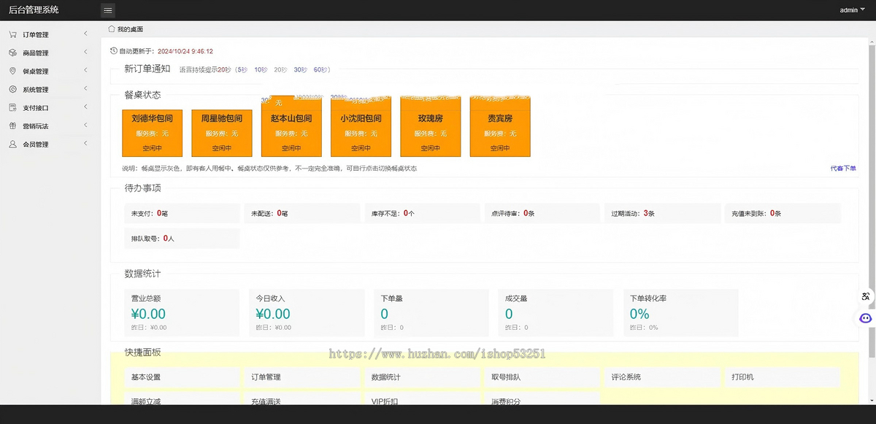This screenshot has width=876, height=424.
Task: Expand the 商品管理 chevron arrow
Action: (x=85, y=52)
